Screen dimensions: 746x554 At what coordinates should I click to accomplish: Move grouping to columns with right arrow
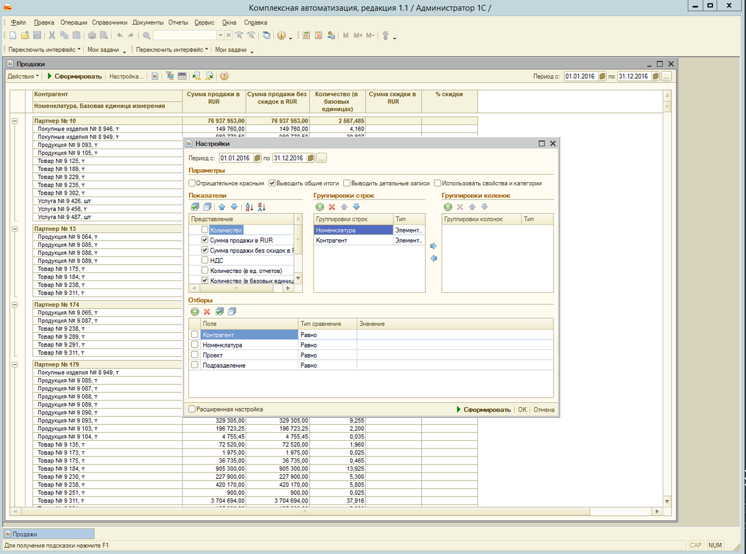pyautogui.click(x=433, y=246)
